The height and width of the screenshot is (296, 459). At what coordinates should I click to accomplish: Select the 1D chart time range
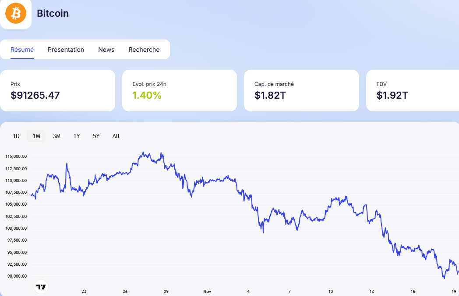(16, 136)
